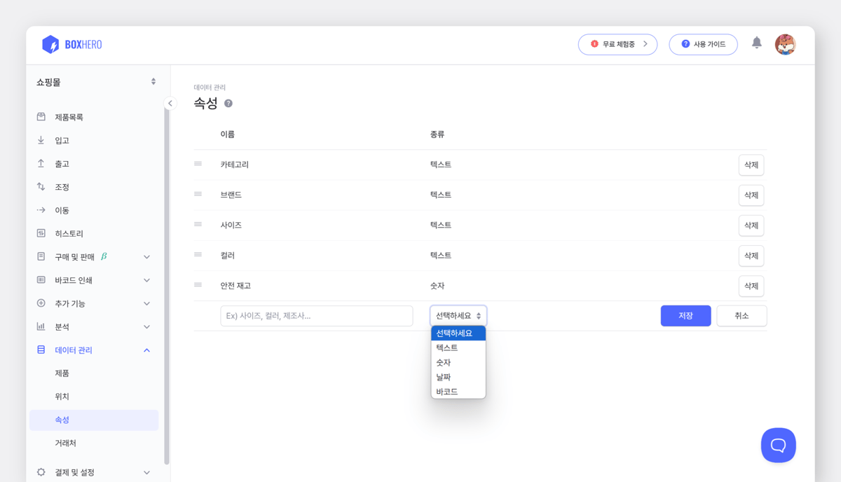The width and height of the screenshot is (841, 482).
Task: Open the notification bell icon
Action: click(757, 43)
